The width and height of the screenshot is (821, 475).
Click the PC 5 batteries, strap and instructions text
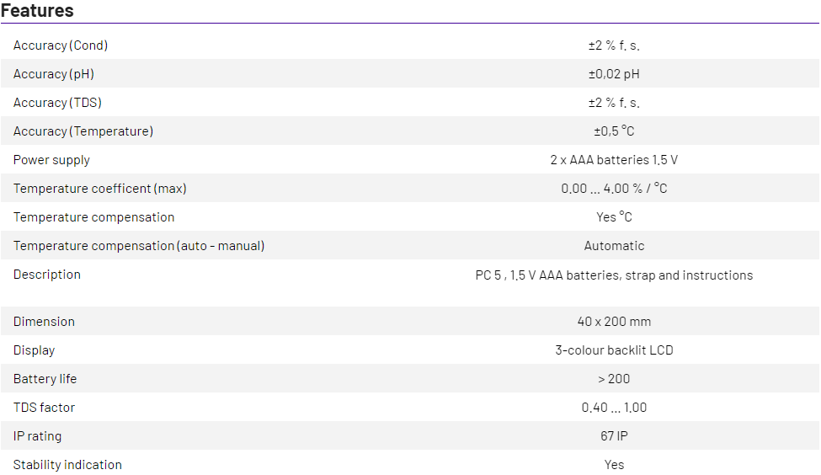[x=614, y=275]
